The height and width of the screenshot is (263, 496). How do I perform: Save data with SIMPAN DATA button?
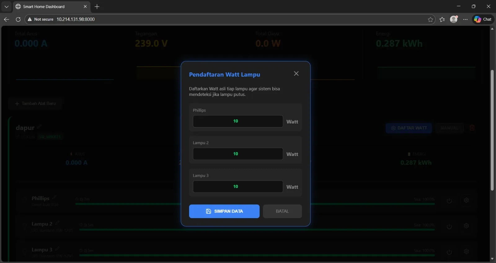pos(224,211)
